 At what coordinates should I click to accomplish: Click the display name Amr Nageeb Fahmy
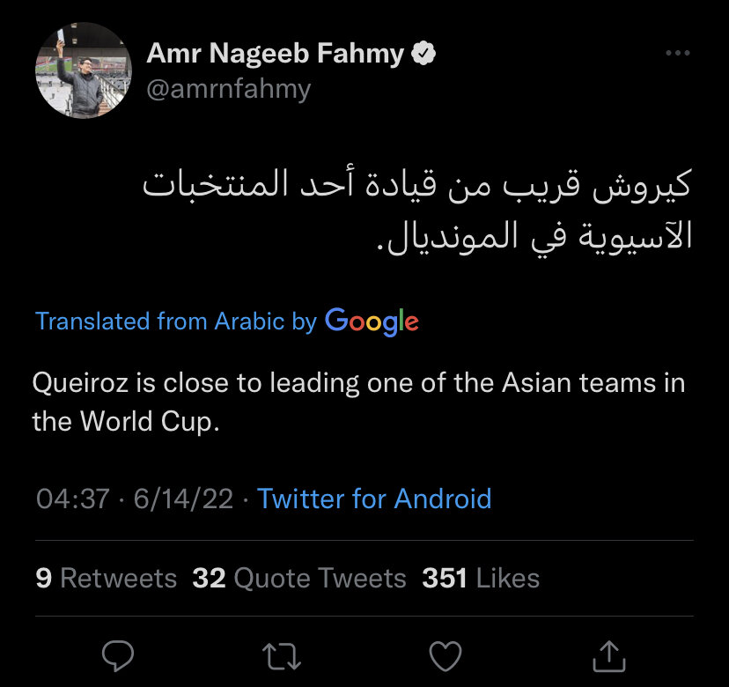pos(275,55)
